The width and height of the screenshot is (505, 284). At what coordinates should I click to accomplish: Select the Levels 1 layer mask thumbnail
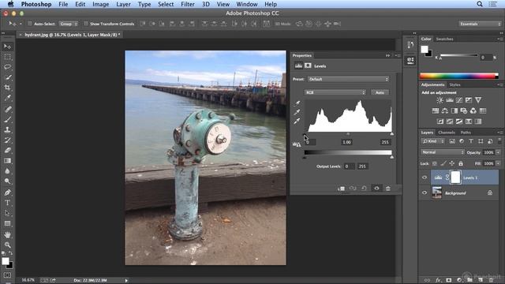click(455, 177)
